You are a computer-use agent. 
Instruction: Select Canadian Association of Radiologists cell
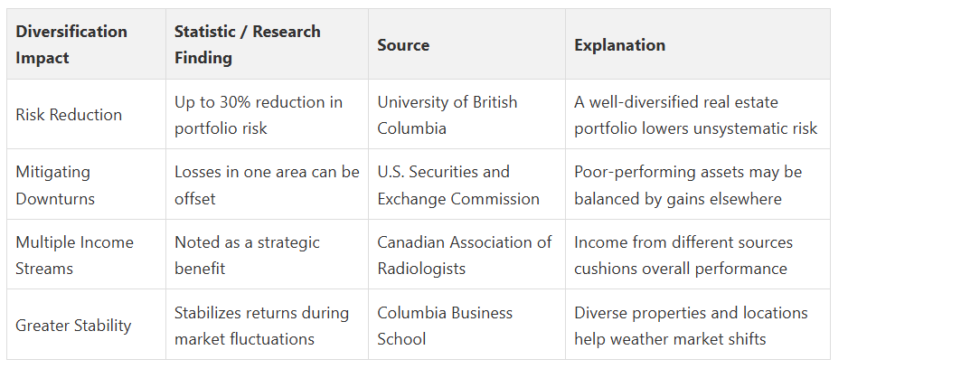click(467, 254)
